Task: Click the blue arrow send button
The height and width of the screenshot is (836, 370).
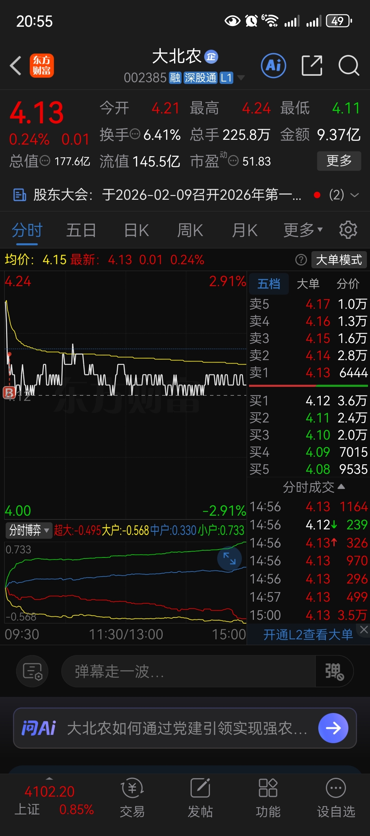Action: (333, 728)
